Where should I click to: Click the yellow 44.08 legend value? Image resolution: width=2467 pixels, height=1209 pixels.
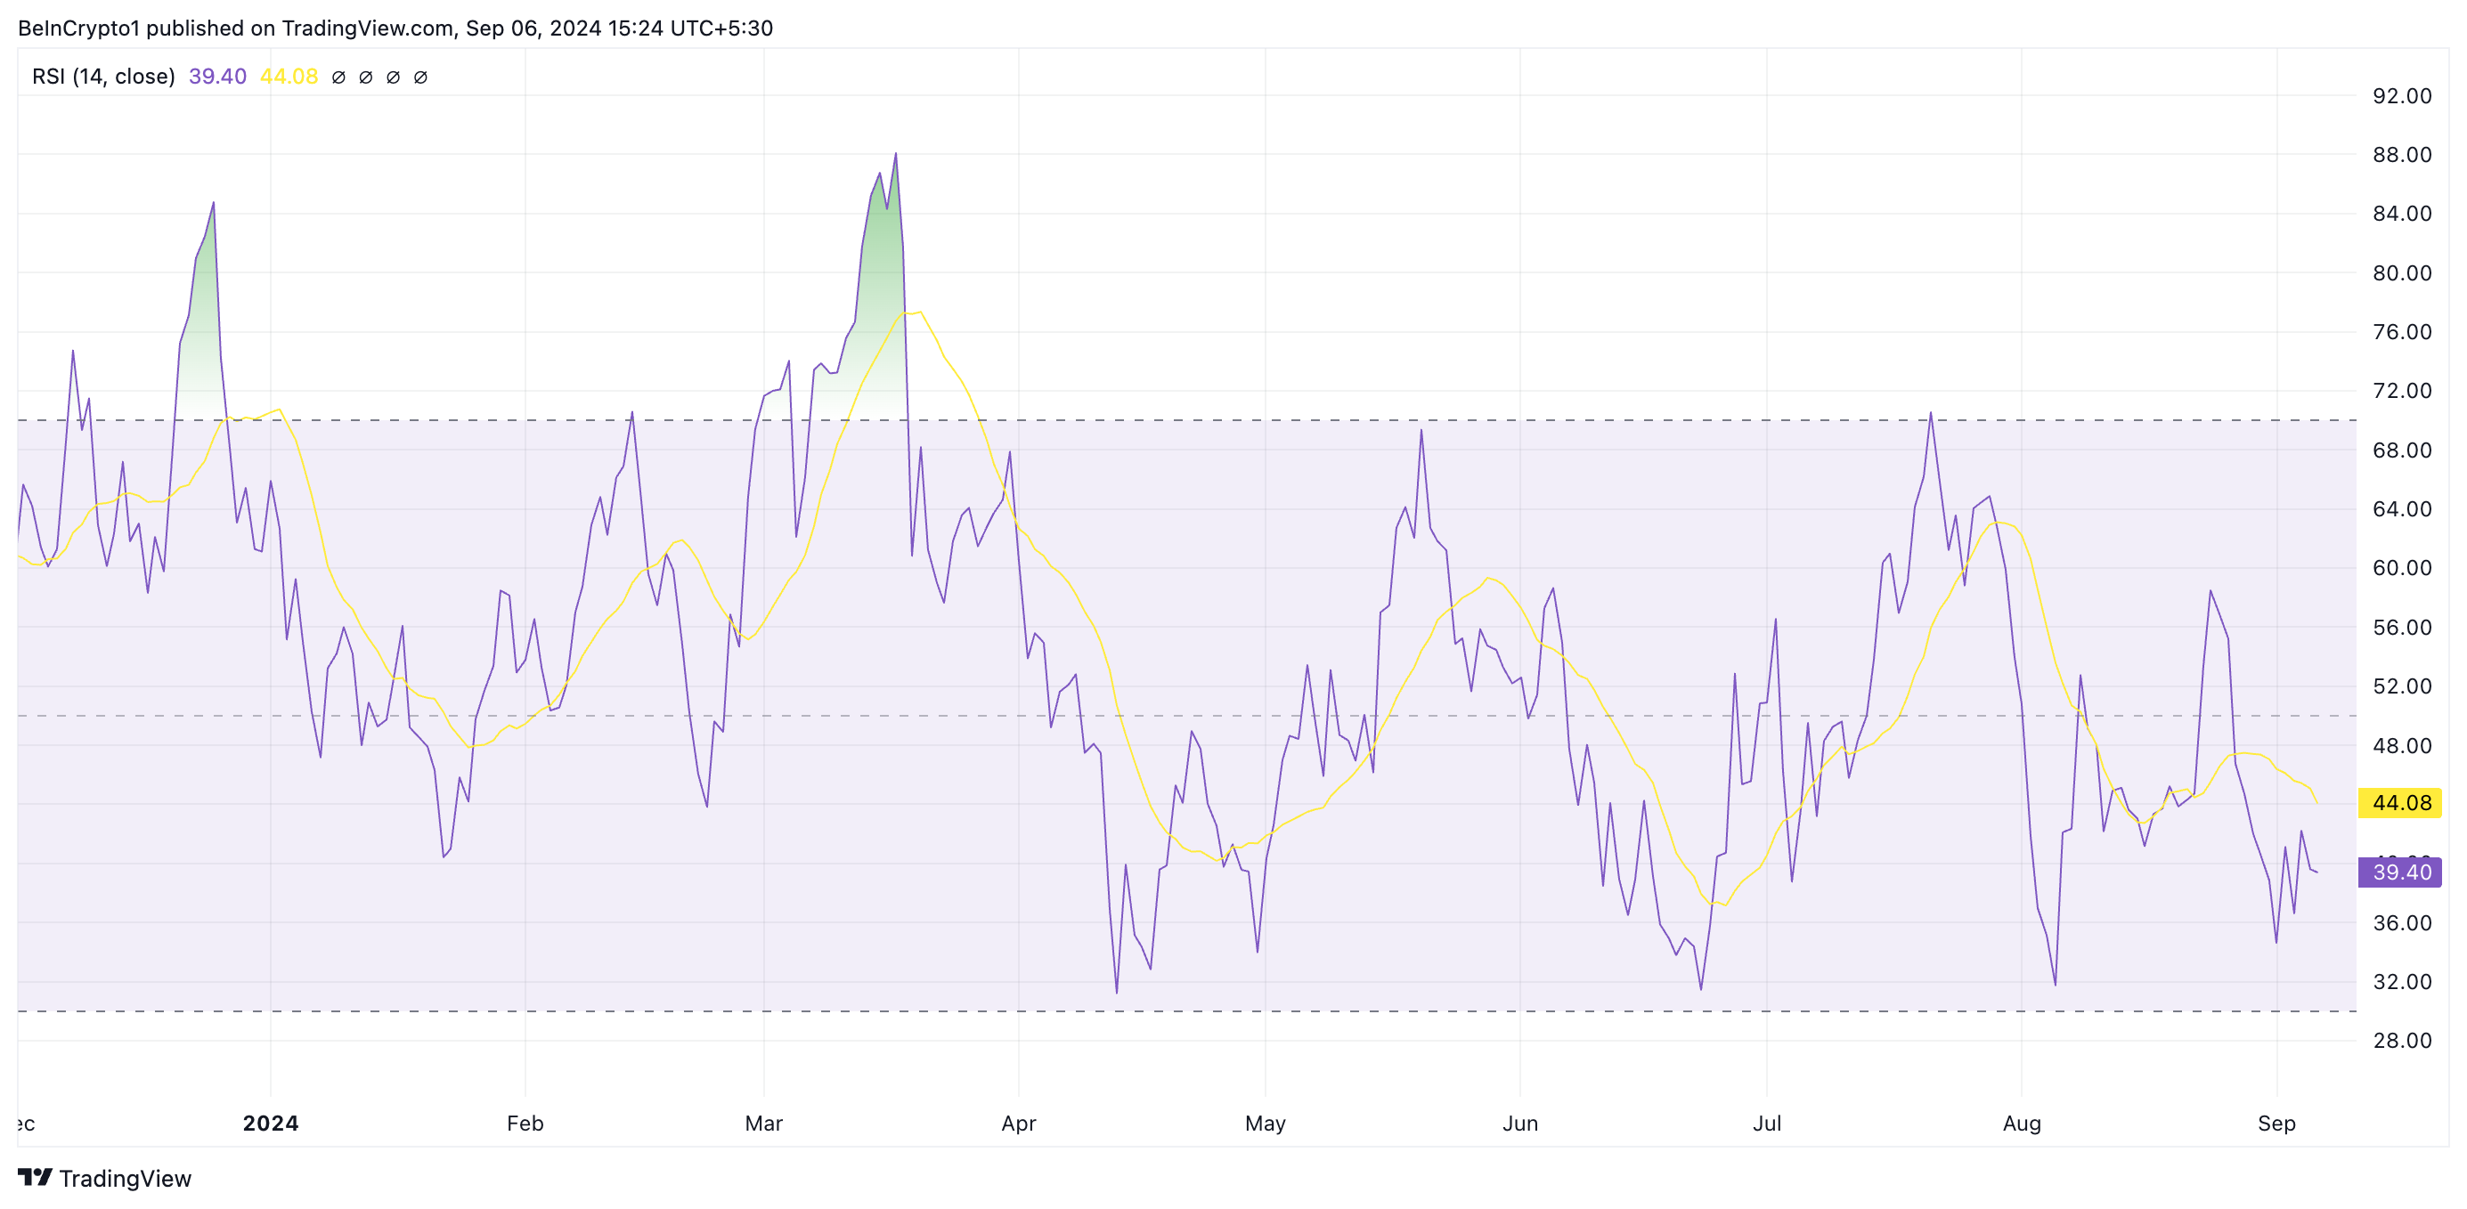pyautogui.click(x=289, y=77)
